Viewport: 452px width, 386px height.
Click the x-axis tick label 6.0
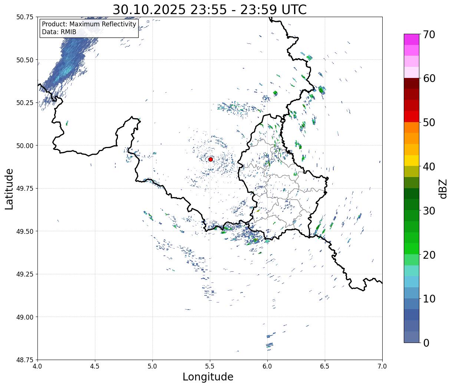[x=267, y=366]
